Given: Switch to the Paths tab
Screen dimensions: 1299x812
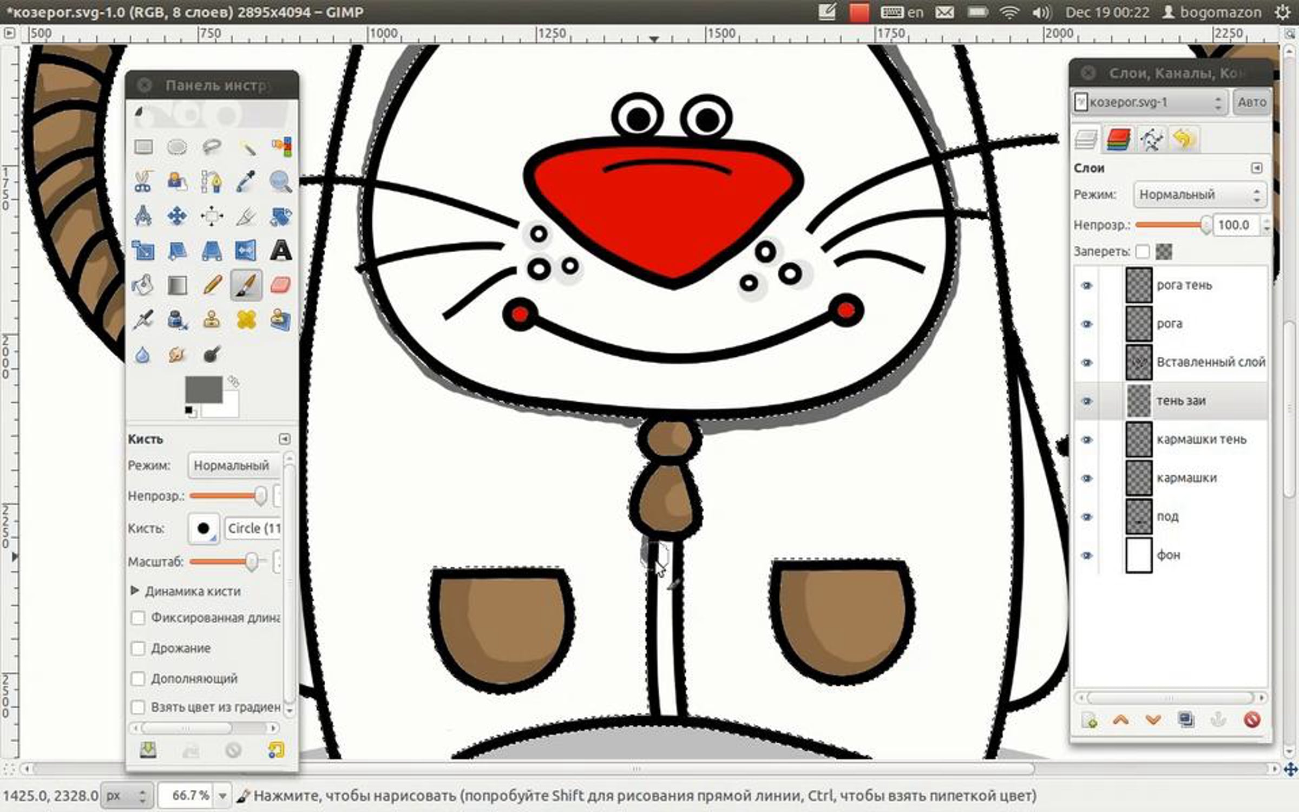Looking at the screenshot, I should coord(1151,140).
